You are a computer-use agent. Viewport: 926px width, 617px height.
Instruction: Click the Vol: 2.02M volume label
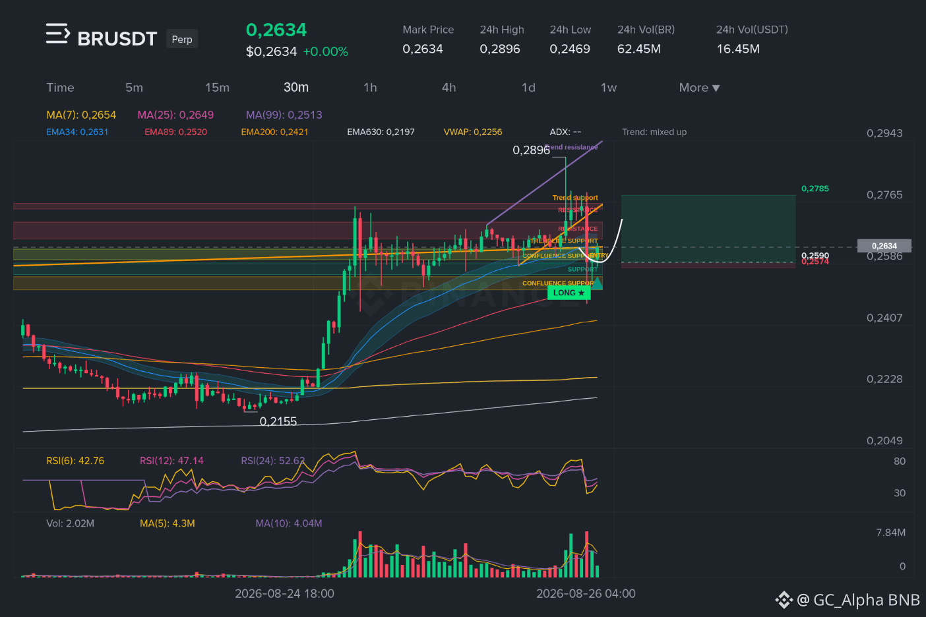click(x=70, y=523)
